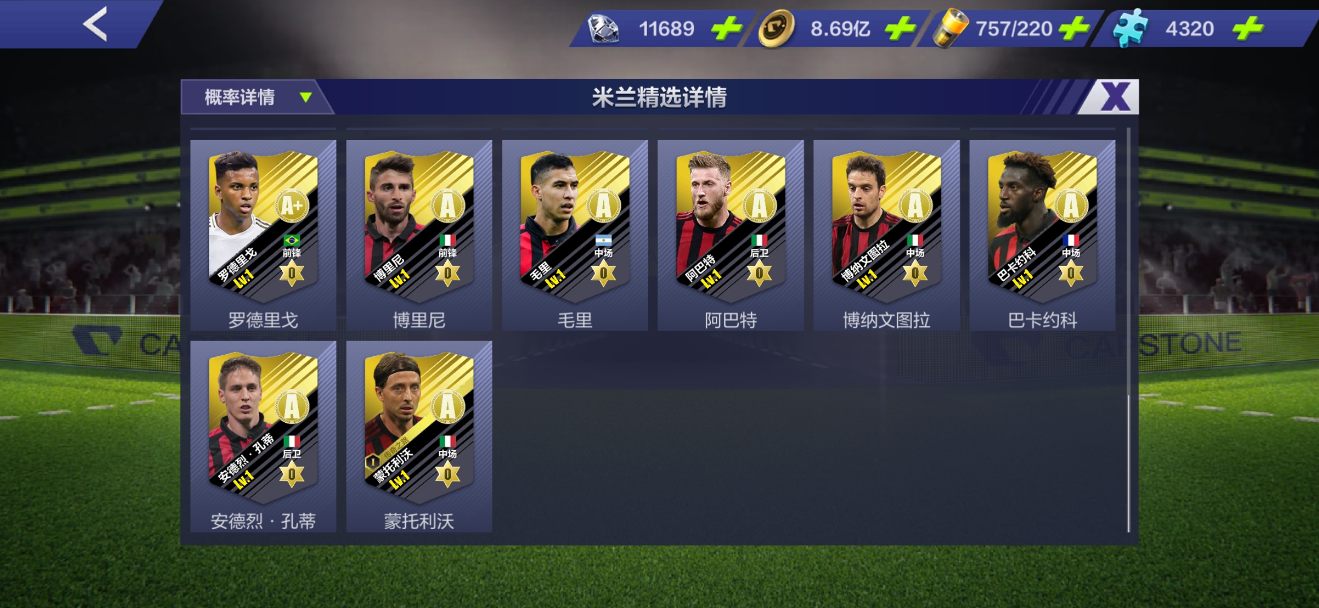Add puzzle pieces using the plus beside 4320
Image resolution: width=1319 pixels, height=608 pixels.
1248,28
